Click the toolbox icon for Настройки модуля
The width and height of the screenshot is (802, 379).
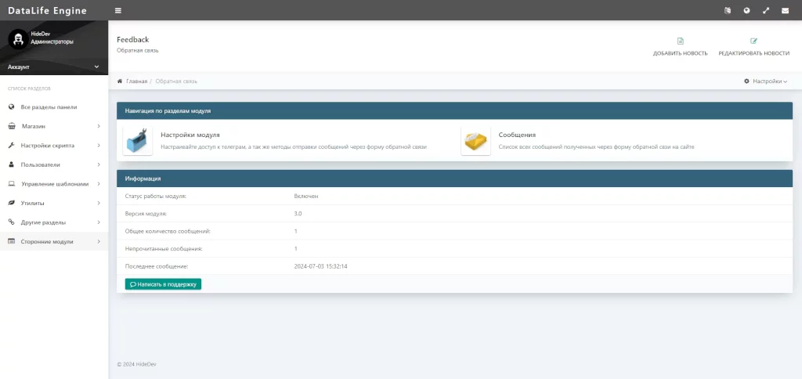click(x=138, y=141)
